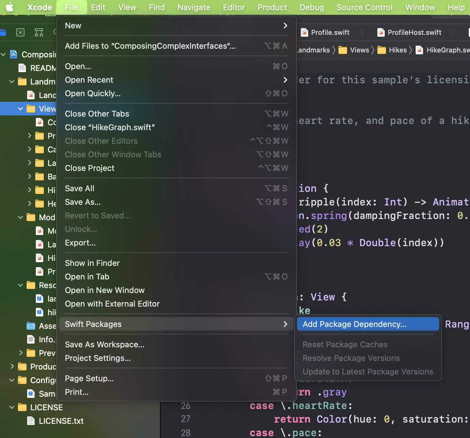Switch to the ProfileHost.swift tab
The image size is (470, 438).
point(414,32)
